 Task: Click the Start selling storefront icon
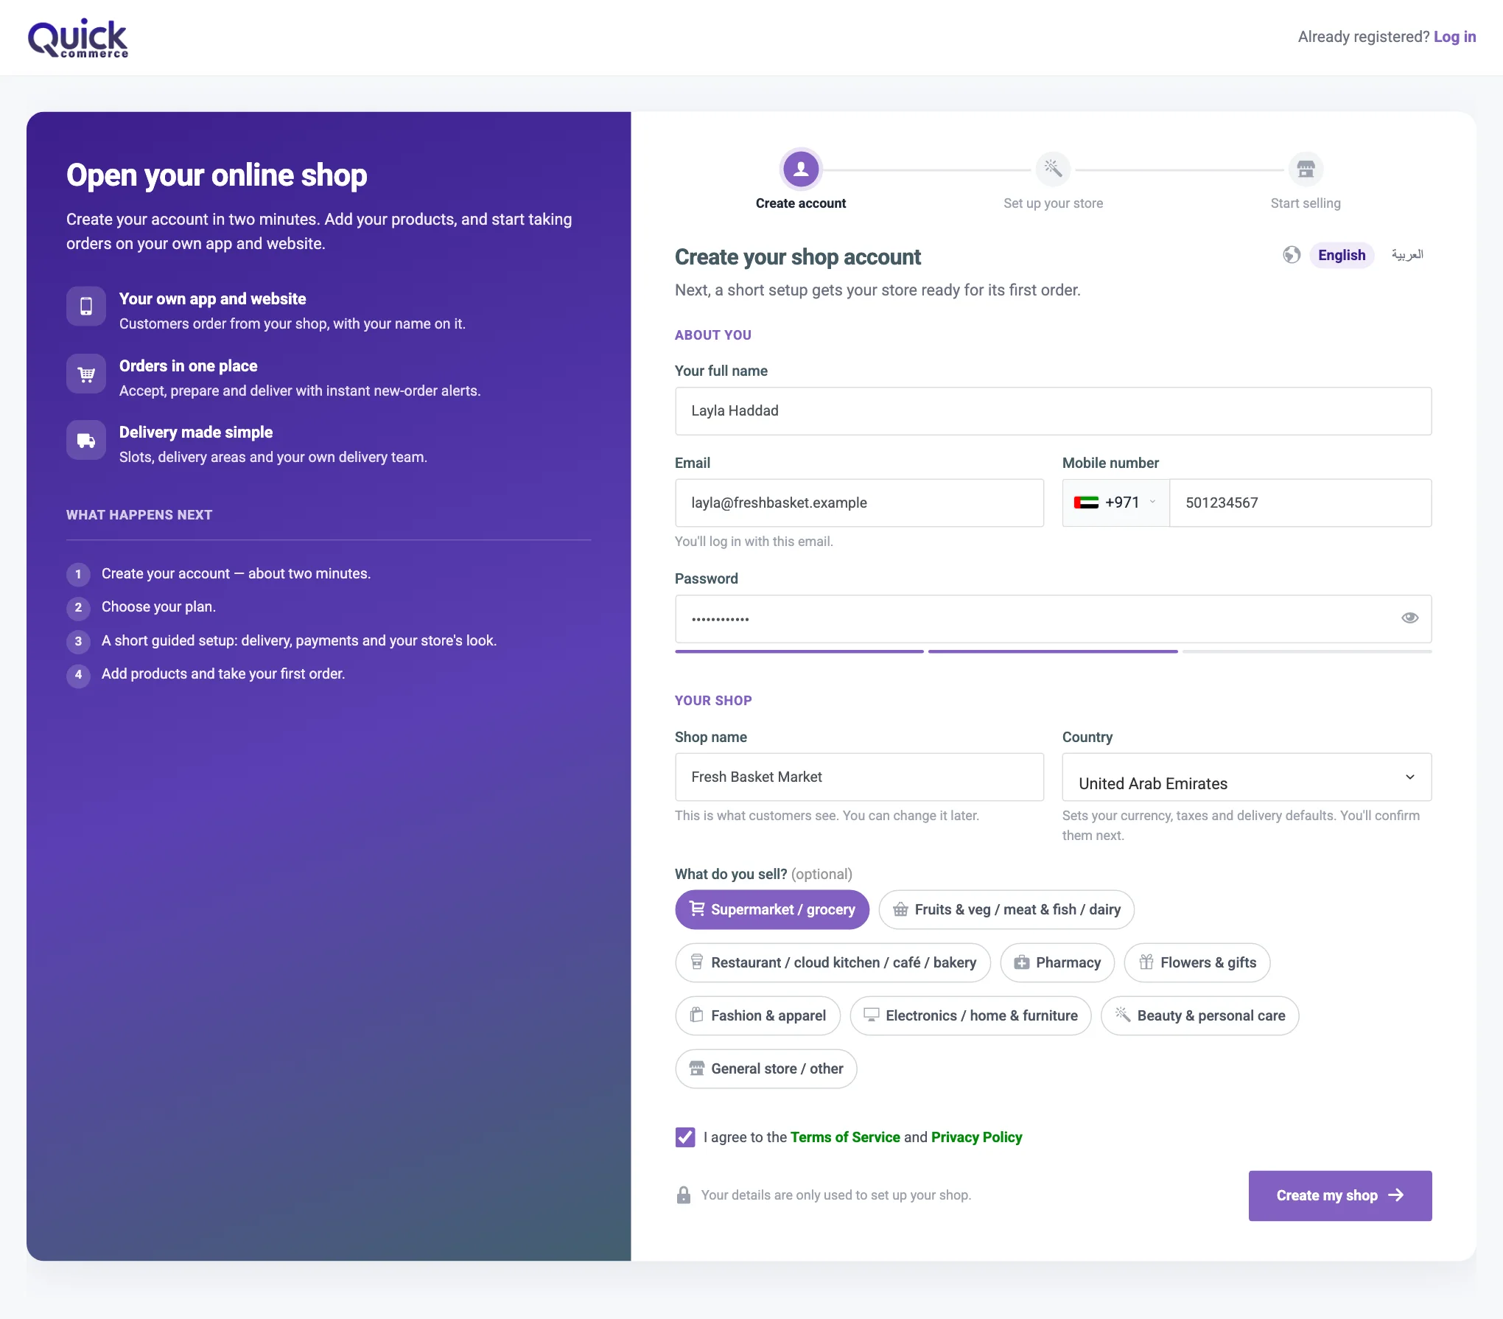click(x=1306, y=169)
